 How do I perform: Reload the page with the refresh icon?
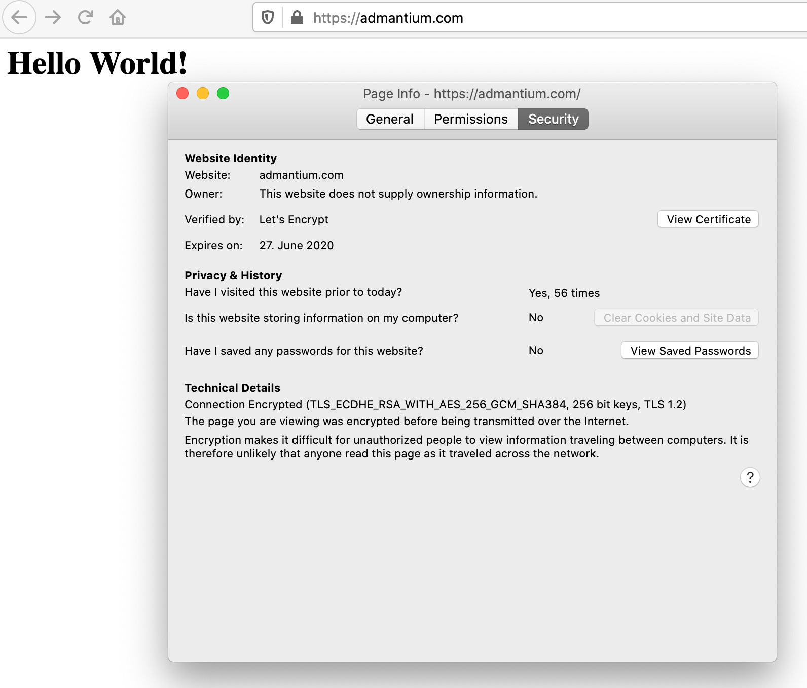[85, 18]
